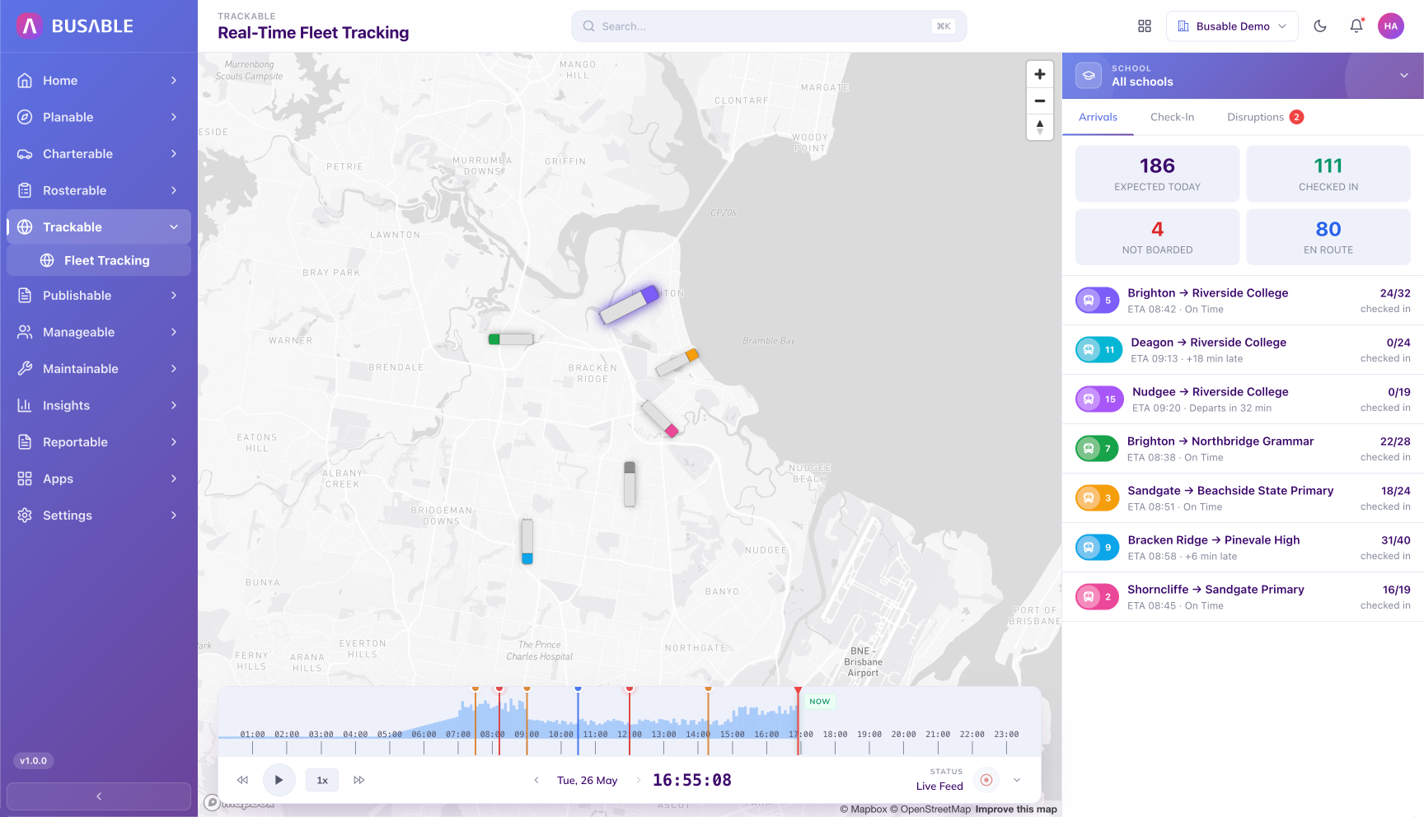Click the Manageable people icon
This screenshot has height=817, width=1424.
coord(25,332)
